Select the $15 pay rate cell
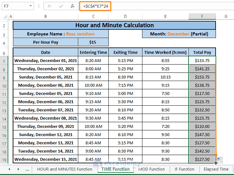 (x=93, y=42)
